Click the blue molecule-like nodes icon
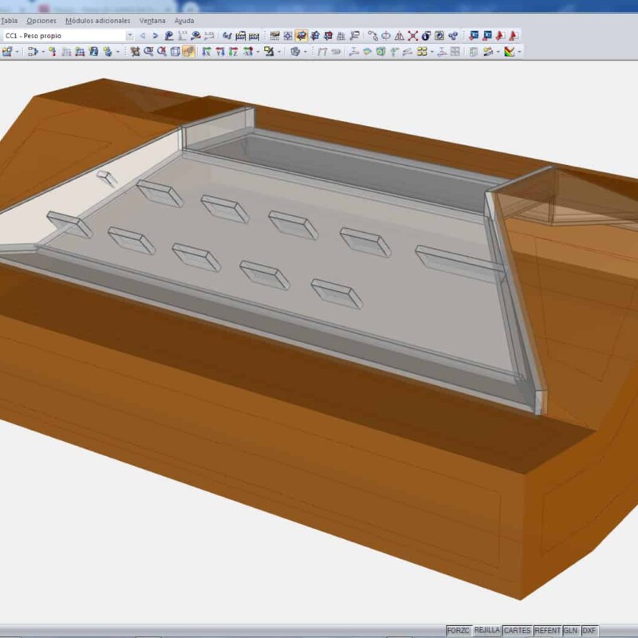Screen dimensions: 638x638 [453, 36]
